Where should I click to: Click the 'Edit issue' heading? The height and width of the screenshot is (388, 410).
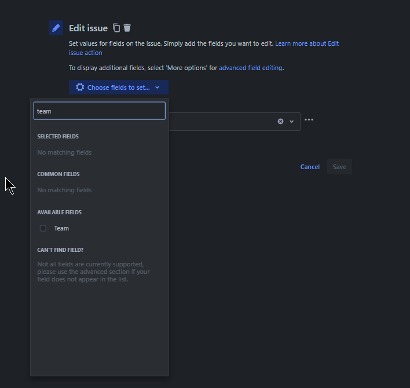[88, 28]
